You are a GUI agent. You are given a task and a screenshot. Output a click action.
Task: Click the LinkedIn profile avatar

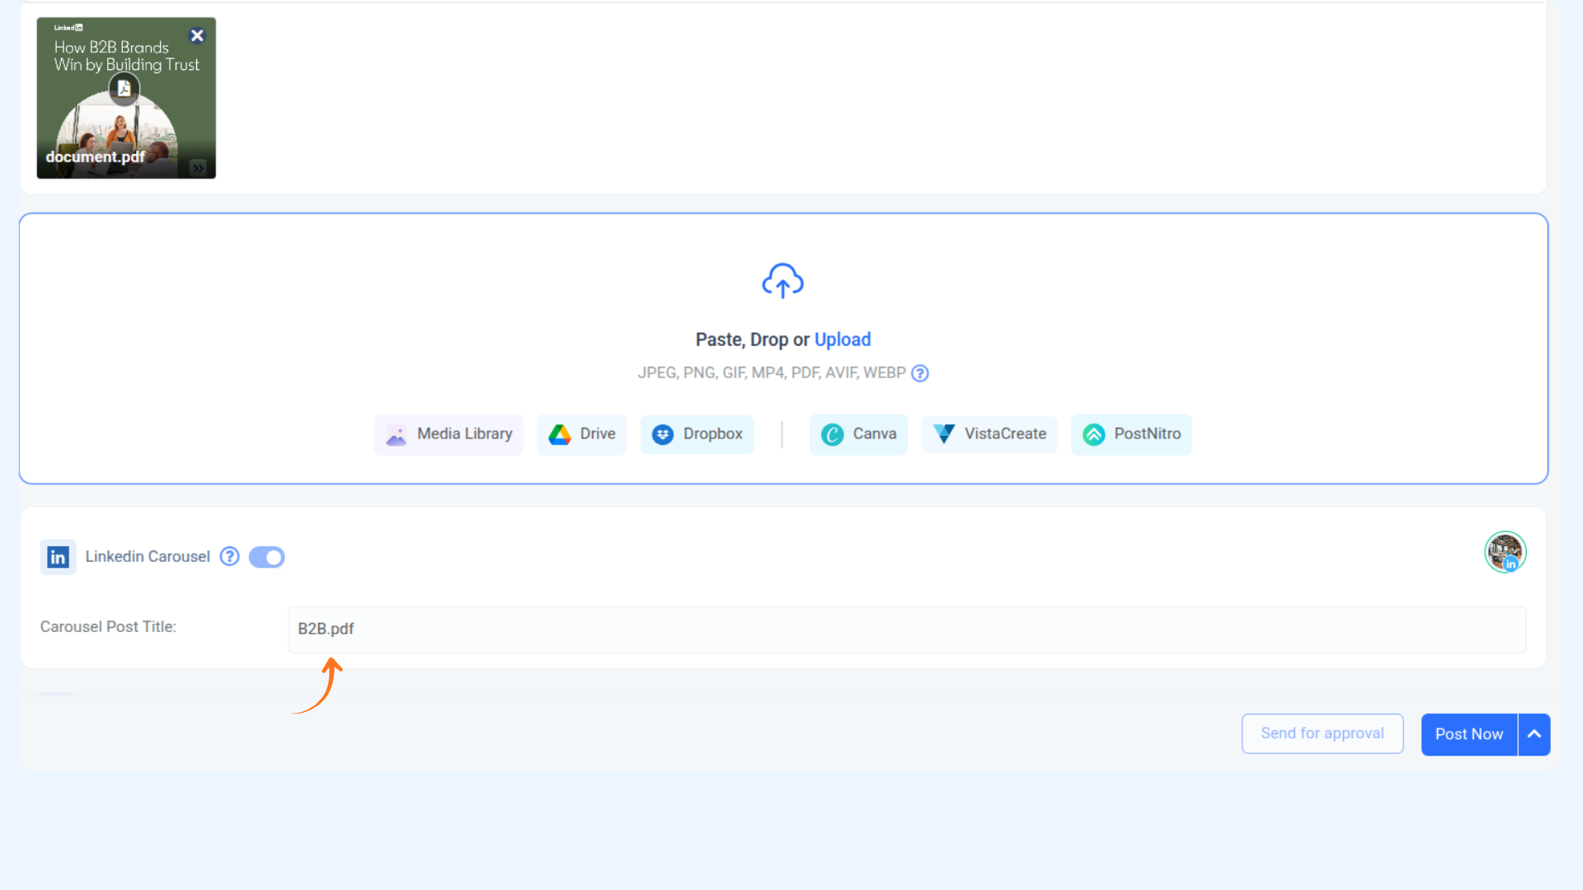tap(1505, 552)
